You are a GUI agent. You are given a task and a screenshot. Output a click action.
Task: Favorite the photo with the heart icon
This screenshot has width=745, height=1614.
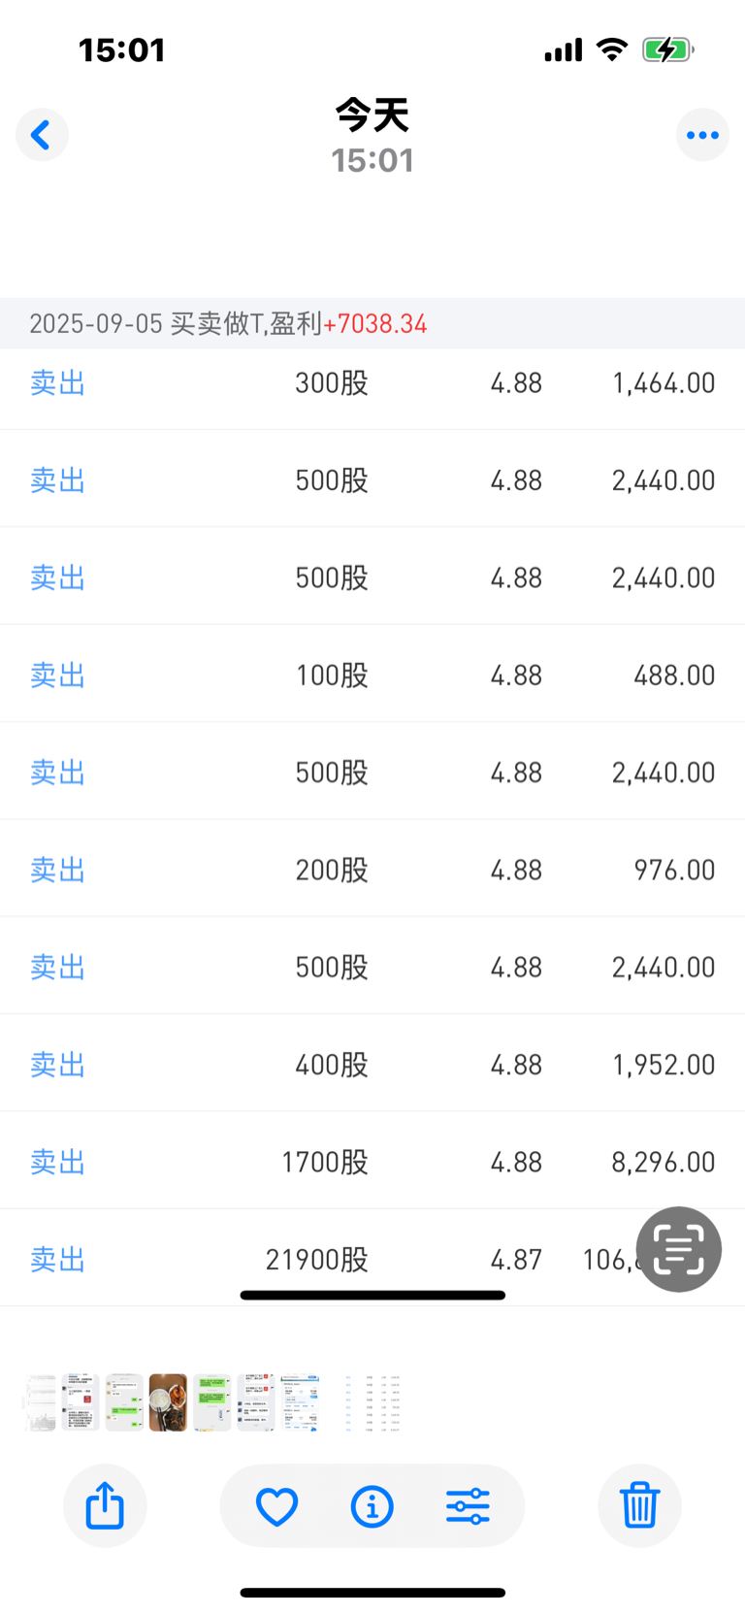point(276,1506)
